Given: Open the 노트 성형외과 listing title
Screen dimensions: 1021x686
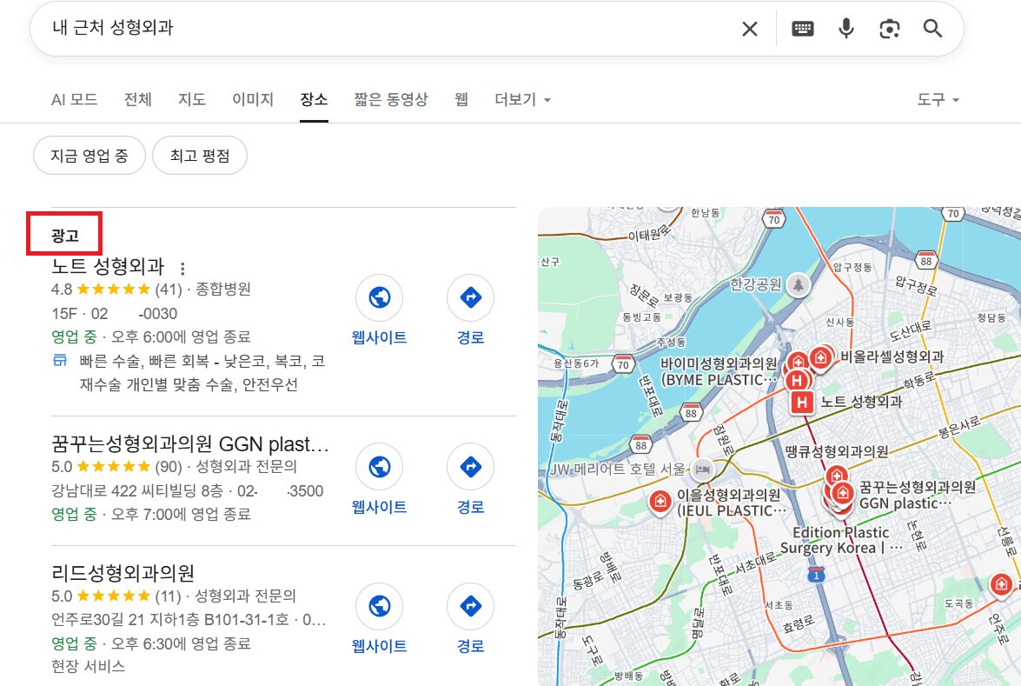Looking at the screenshot, I should click(108, 266).
